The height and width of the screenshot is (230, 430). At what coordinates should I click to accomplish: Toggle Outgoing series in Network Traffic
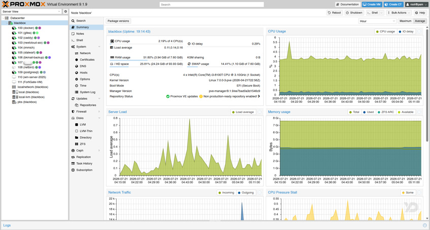tap(246, 193)
